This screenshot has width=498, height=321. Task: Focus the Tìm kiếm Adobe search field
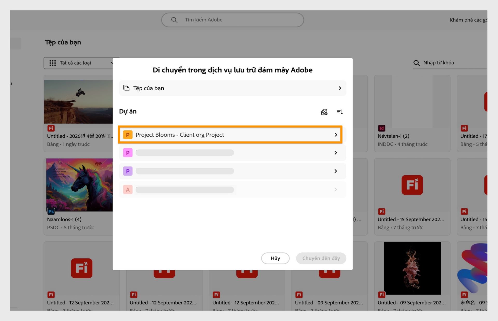[x=233, y=20]
